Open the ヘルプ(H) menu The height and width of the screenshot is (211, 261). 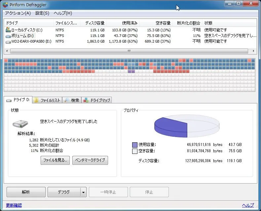[63, 13]
